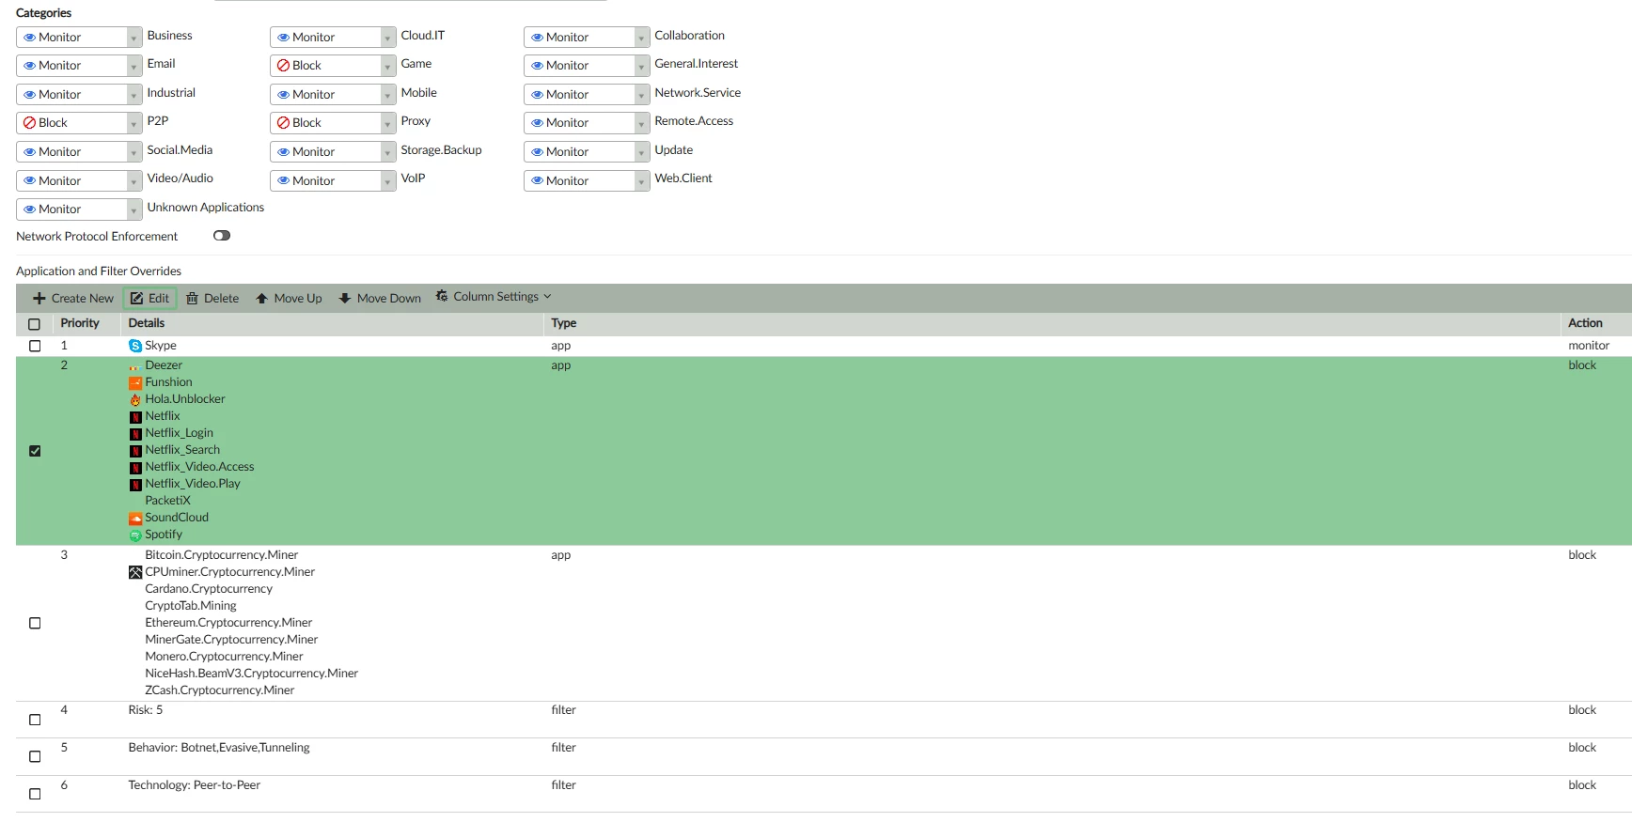Click the Hola.Unblocker flame icon
This screenshot has width=1632, height=822.
click(x=135, y=399)
